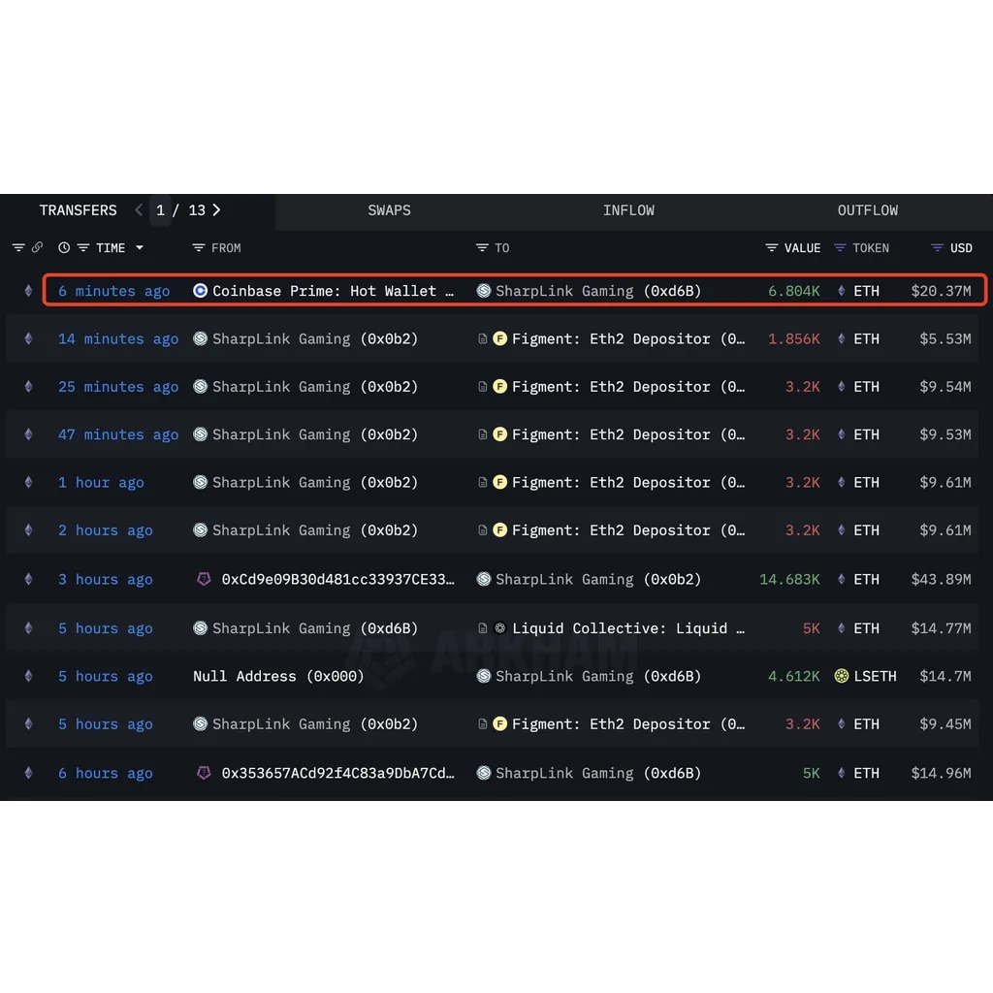The height and width of the screenshot is (993, 993).
Task: Select the TRANSFERS tab
Action: (x=78, y=210)
